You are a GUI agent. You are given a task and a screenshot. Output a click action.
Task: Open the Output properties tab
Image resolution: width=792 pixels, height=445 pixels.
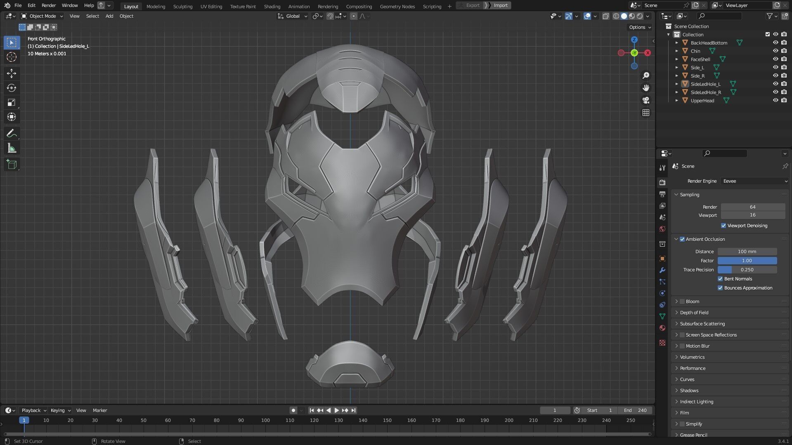pos(662,194)
